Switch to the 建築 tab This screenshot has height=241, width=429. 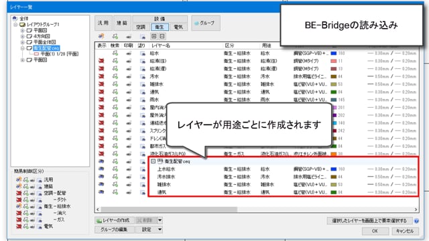tap(122, 23)
